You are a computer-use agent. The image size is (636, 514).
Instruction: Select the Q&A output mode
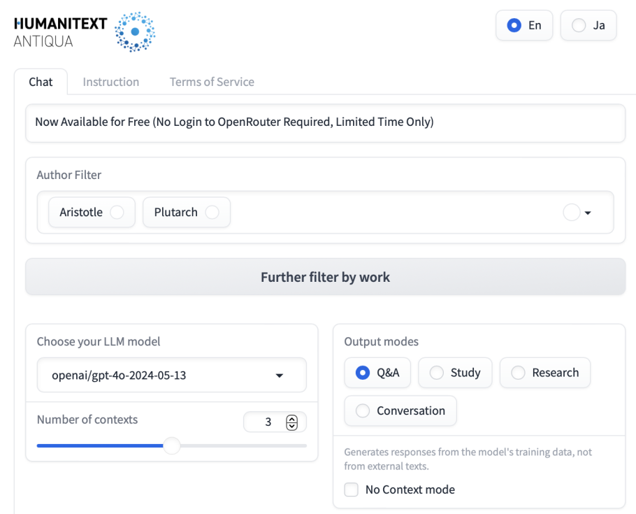363,373
